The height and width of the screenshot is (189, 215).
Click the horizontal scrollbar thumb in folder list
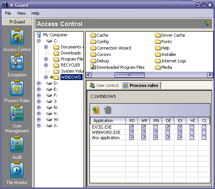[x=130, y=75]
